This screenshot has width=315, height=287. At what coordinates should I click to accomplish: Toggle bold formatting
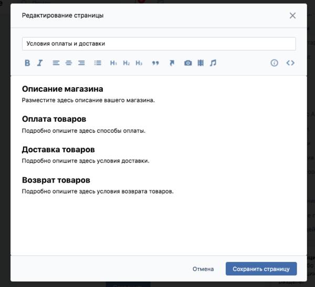click(27, 63)
